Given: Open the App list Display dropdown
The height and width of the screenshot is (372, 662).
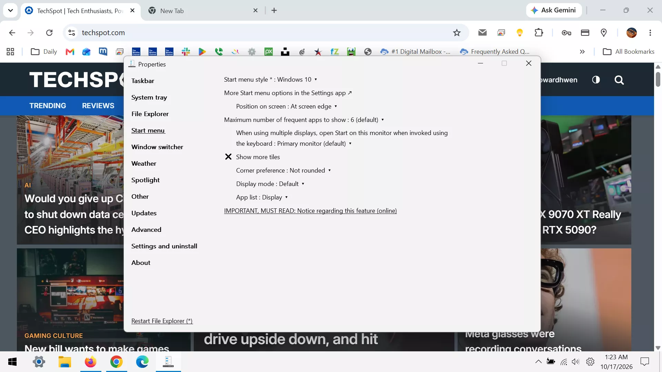Looking at the screenshot, I should point(262,197).
